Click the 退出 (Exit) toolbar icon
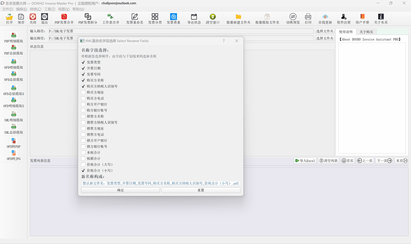Image resolution: width=411 pixels, height=244 pixels. click(x=44, y=19)
